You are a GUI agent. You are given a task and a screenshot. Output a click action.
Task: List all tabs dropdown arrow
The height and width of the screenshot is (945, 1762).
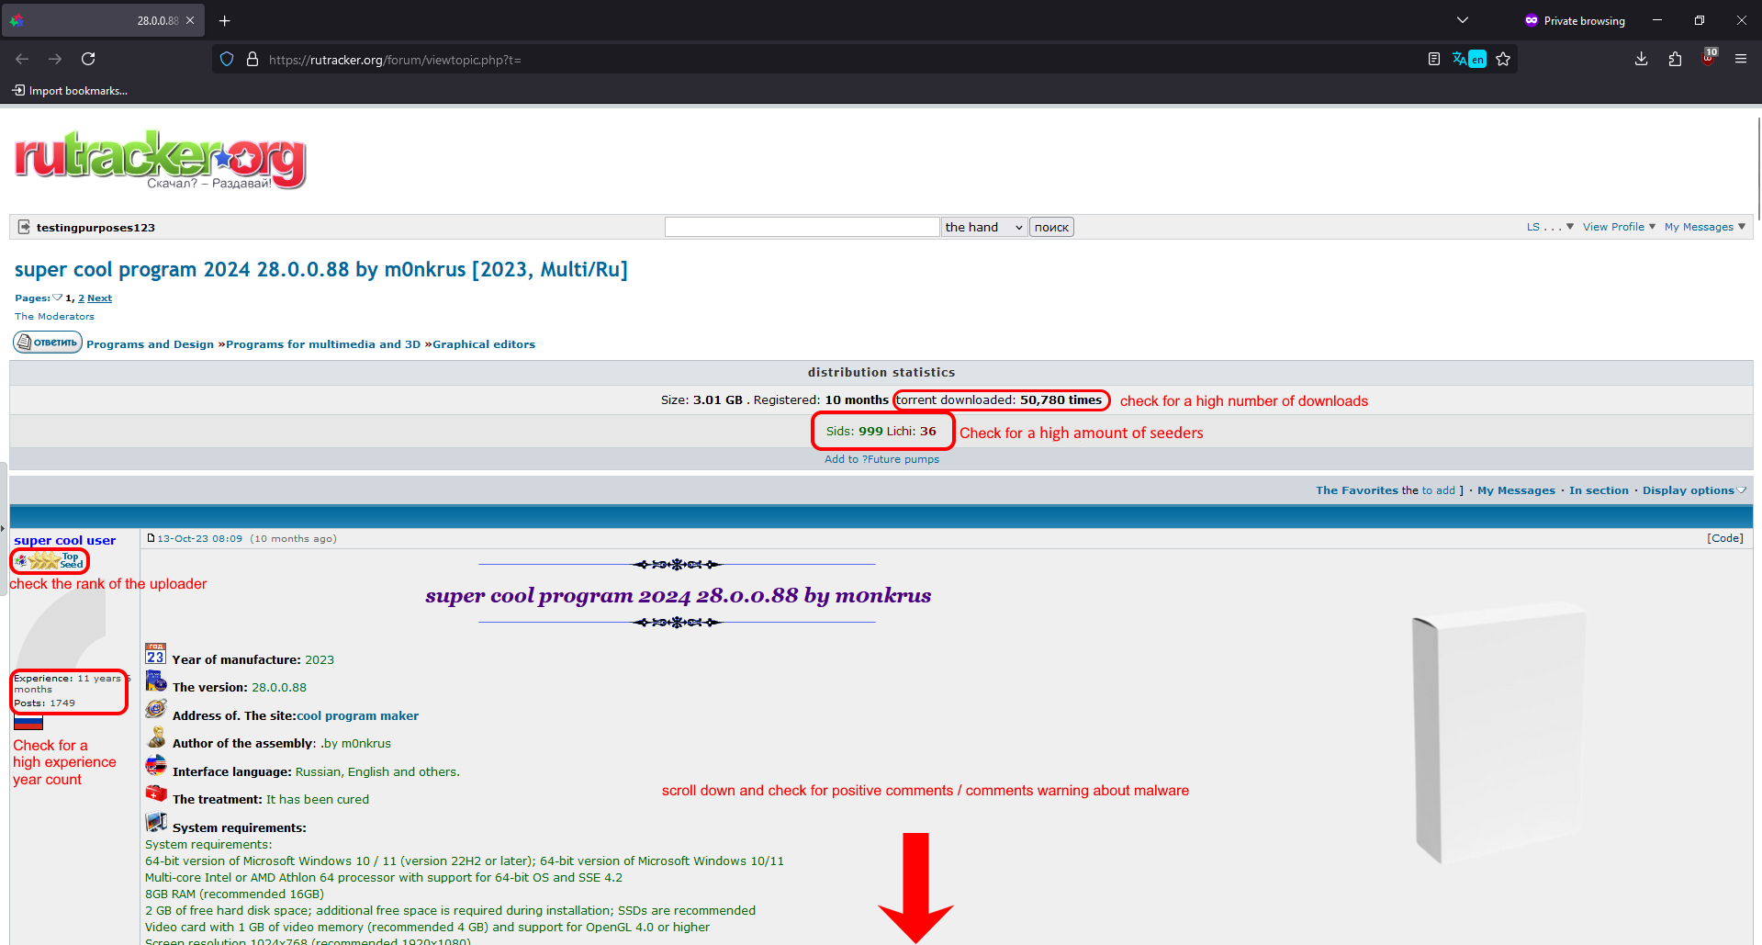coord(1463,20)
